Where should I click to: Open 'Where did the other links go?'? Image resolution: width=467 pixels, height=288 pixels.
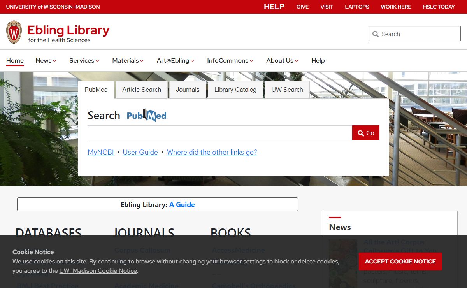coord(212,152)
